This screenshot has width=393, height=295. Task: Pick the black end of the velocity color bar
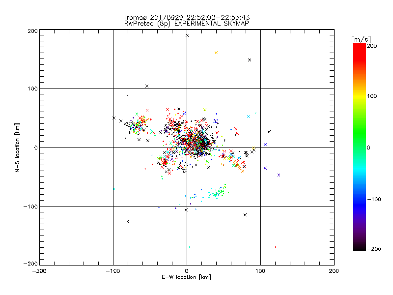click(x=360, y=247)
